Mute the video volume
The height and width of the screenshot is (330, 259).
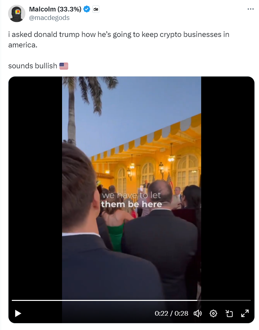point(198,313)
